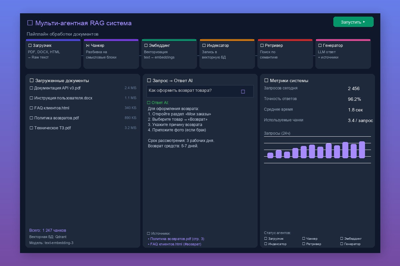Open source link FAQ клиентов.html (#возврат)
The image size is (400, 266).
[175, 244]
